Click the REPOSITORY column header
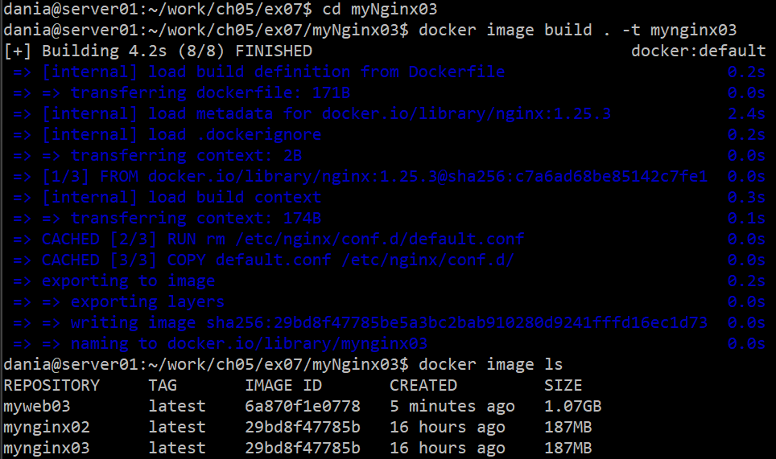 52,385
